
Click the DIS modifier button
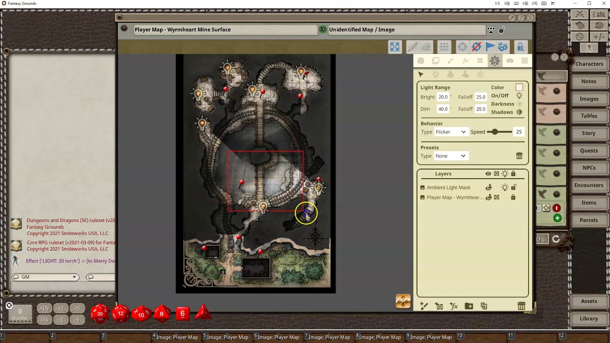(x=44, y=320)
